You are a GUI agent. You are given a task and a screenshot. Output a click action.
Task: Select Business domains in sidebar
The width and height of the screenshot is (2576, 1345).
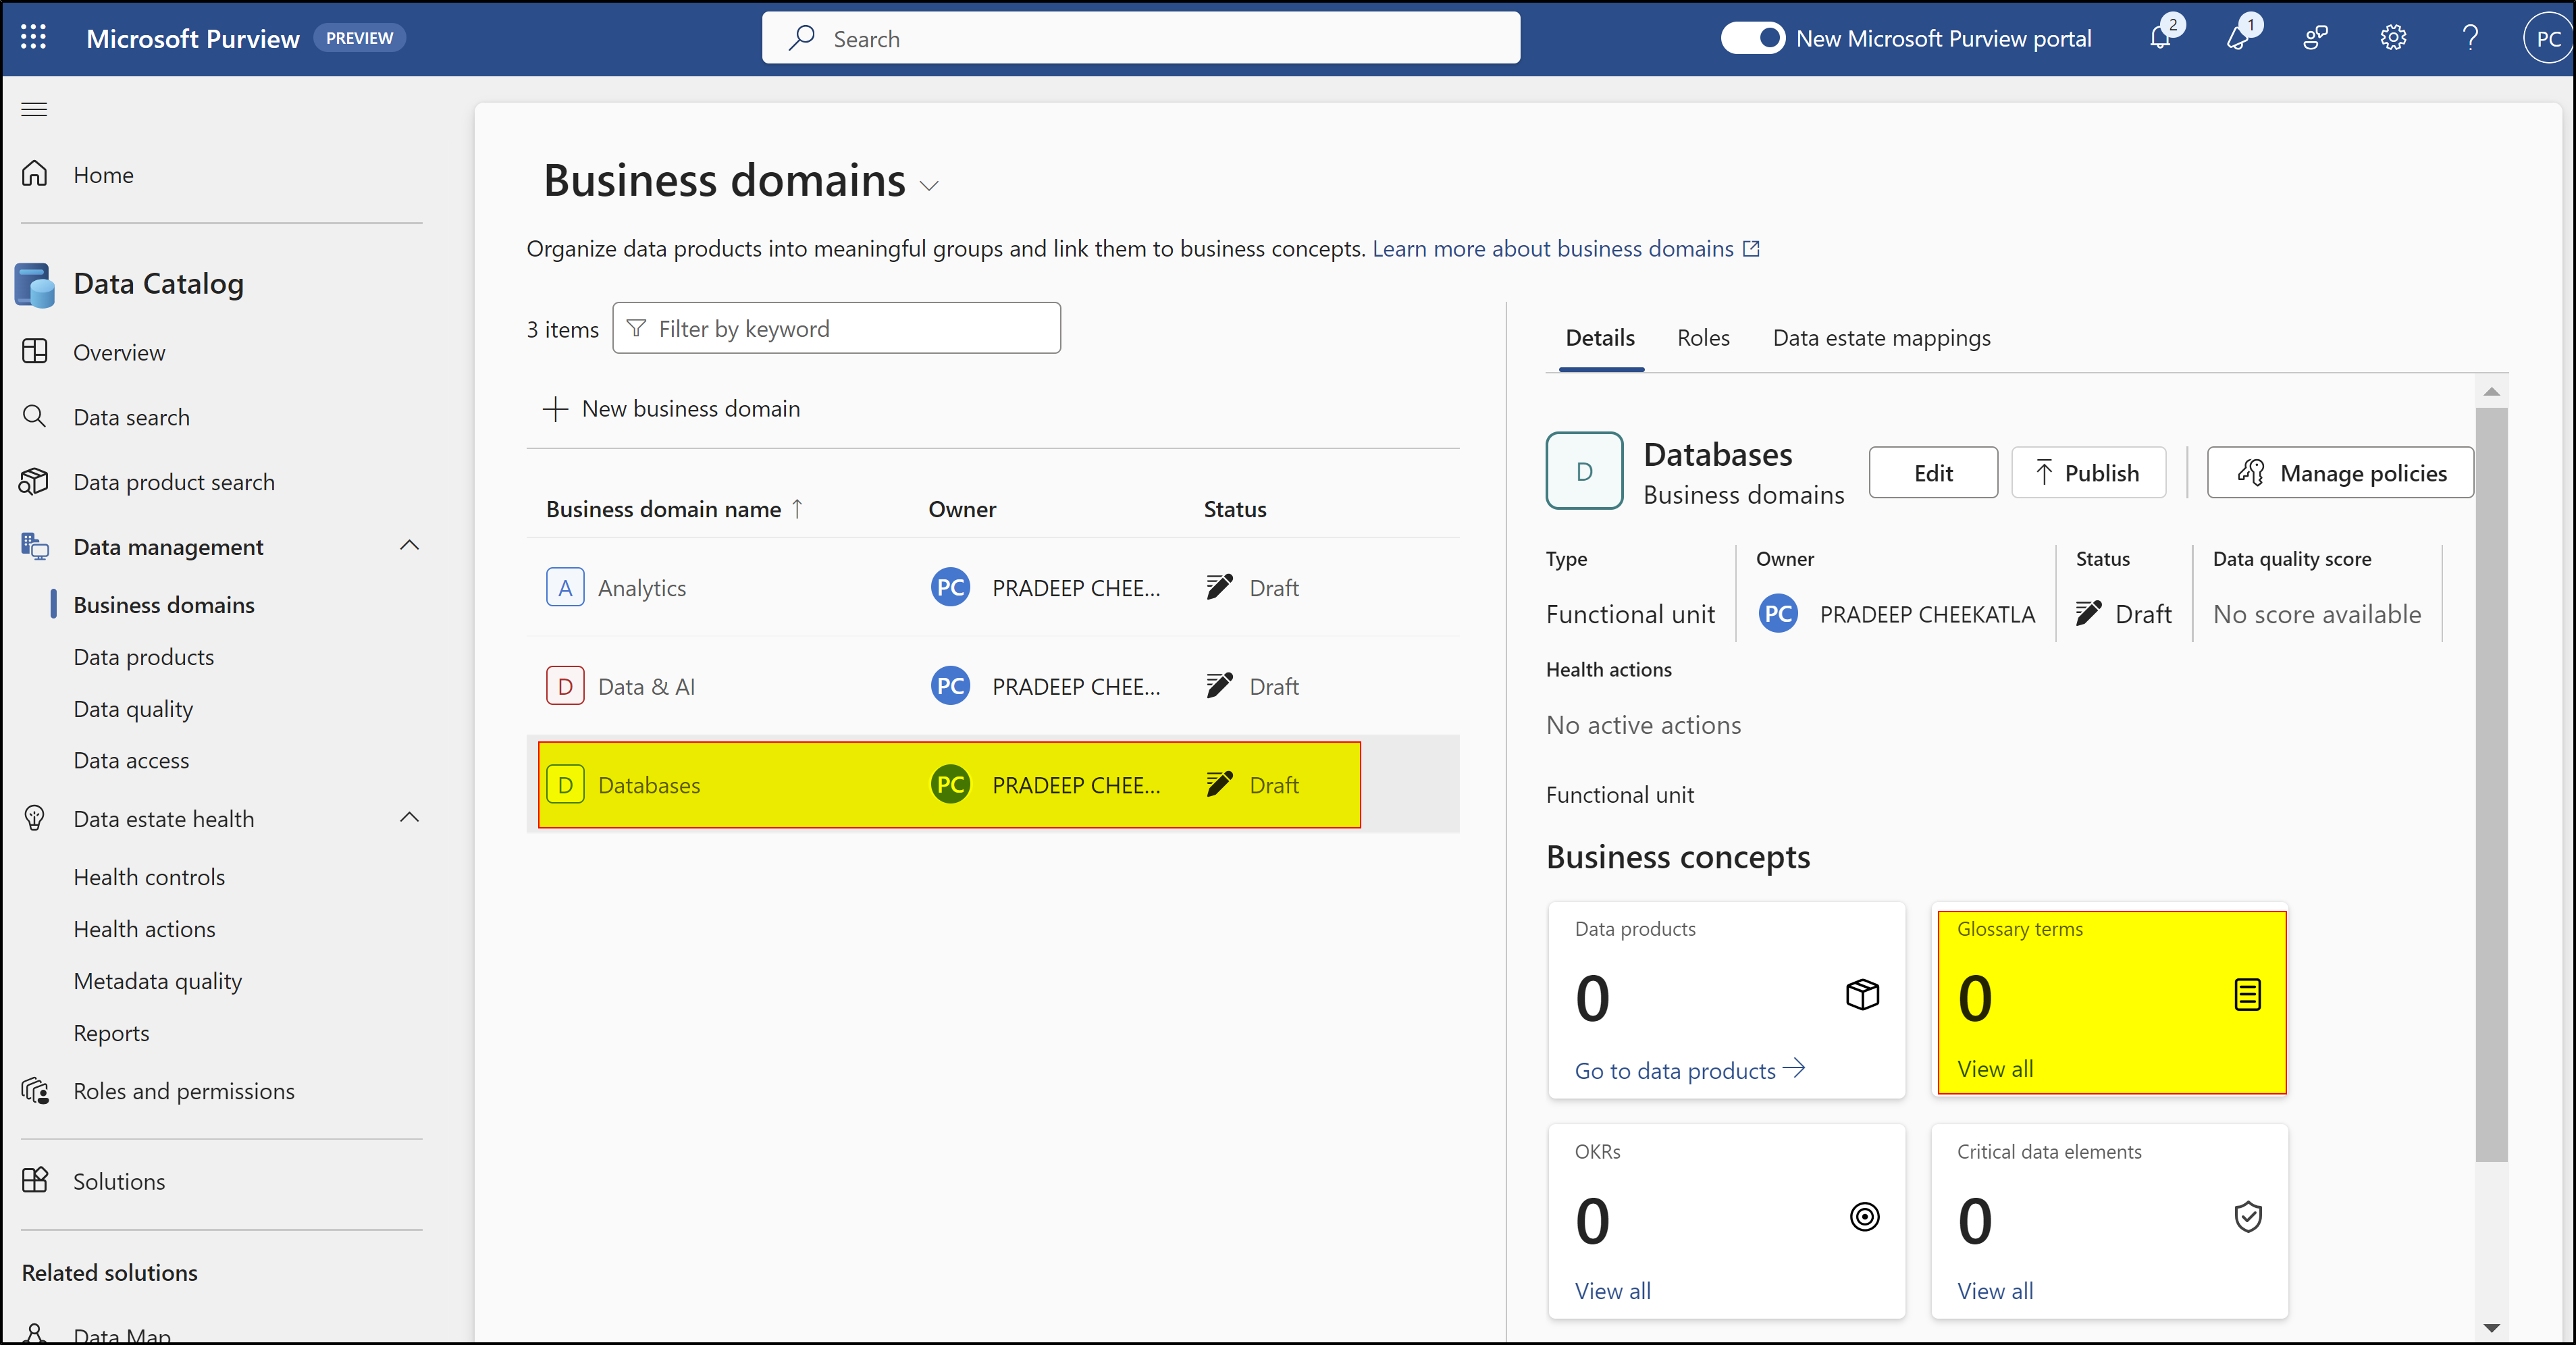[164, 604]
